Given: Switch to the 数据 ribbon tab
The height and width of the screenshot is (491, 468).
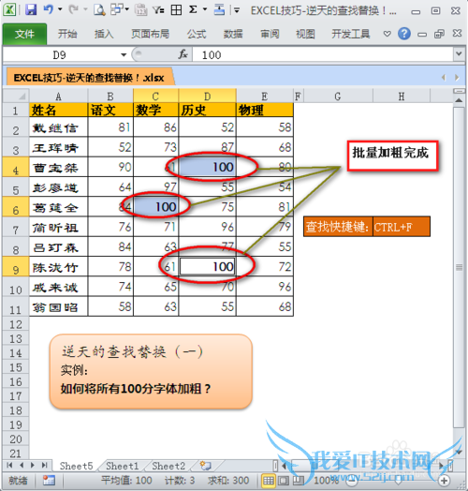Looking at the screenshot, I should (233, 34).
